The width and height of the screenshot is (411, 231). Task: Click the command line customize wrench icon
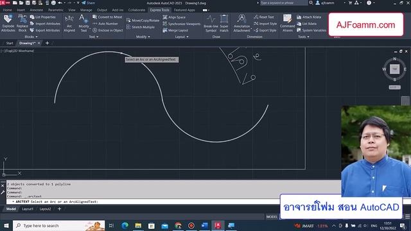point(3,193)
